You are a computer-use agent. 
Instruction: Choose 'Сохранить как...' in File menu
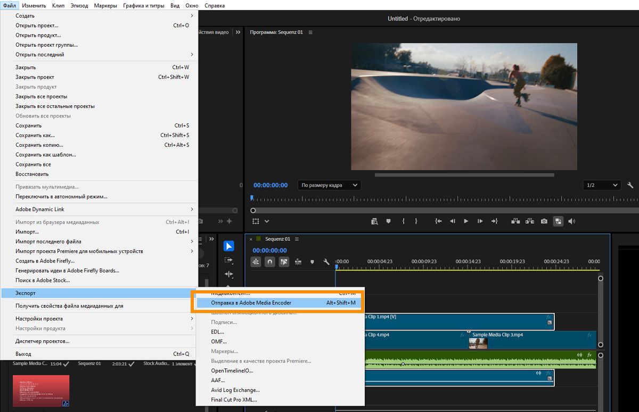(x=99, y=135)
